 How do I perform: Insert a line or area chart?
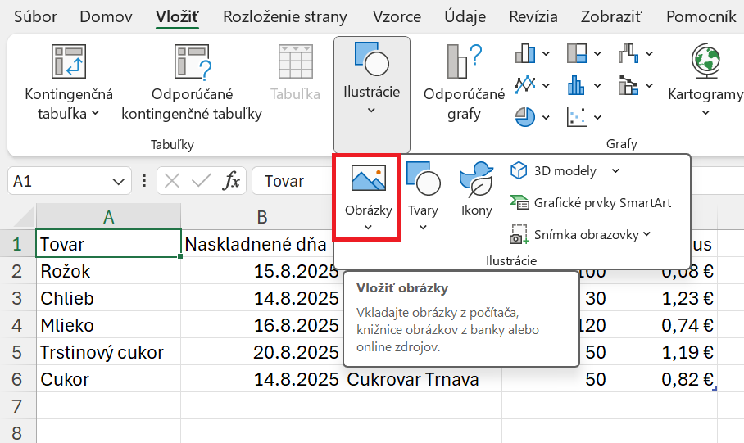pyautogui.click(x=525, y=85)
